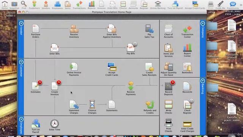Open Guide Me from the toolbar
Image resolution: width=243 pixels, height=137 pixels.
tap(220, 5)
